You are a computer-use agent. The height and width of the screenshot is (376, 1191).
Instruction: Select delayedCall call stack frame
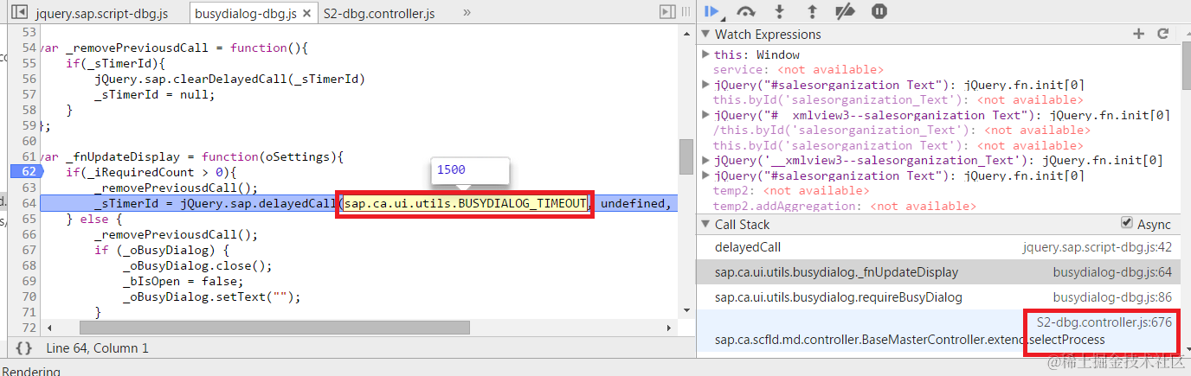pos(937,247)
